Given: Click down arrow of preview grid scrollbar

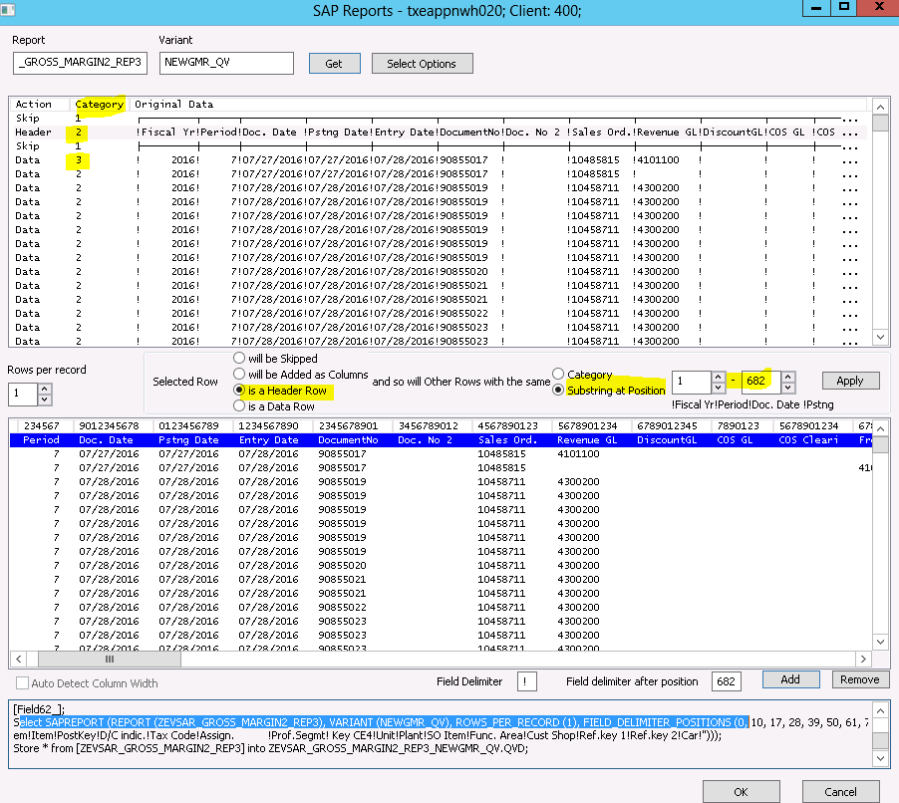Looking at the screenshot, I should [x=880, y=643].
